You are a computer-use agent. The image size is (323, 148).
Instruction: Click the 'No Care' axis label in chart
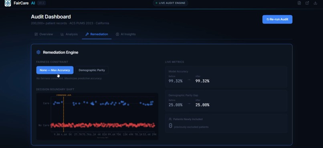[x=44, y=125]
